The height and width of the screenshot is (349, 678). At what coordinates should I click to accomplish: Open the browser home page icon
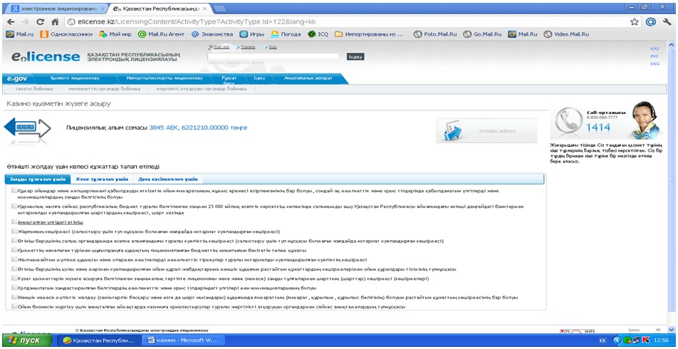click(55, 21)
